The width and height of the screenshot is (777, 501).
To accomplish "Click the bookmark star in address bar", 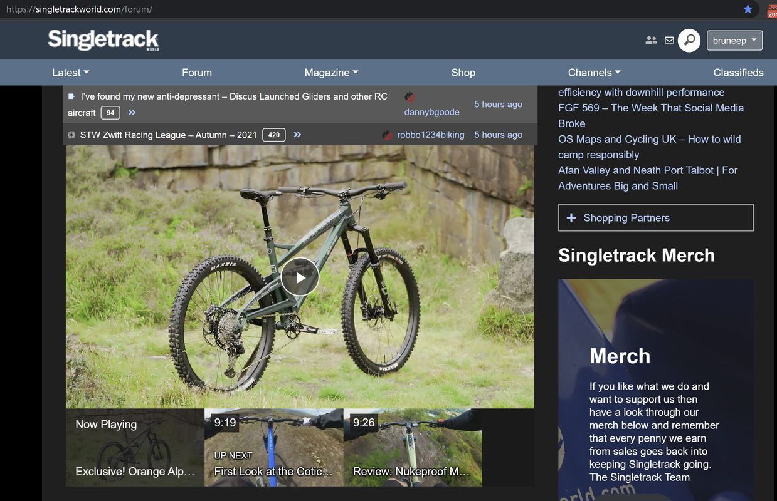I will (748, 9).
